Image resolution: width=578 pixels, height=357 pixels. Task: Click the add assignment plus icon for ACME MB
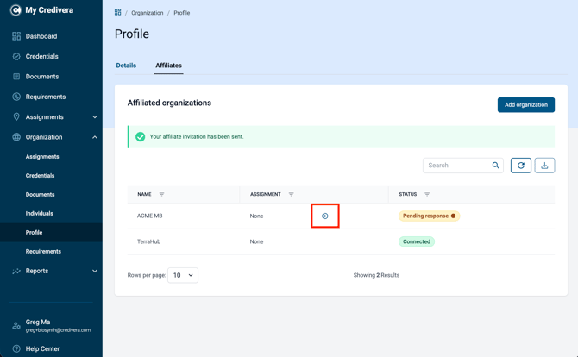[x=324, y=216]
